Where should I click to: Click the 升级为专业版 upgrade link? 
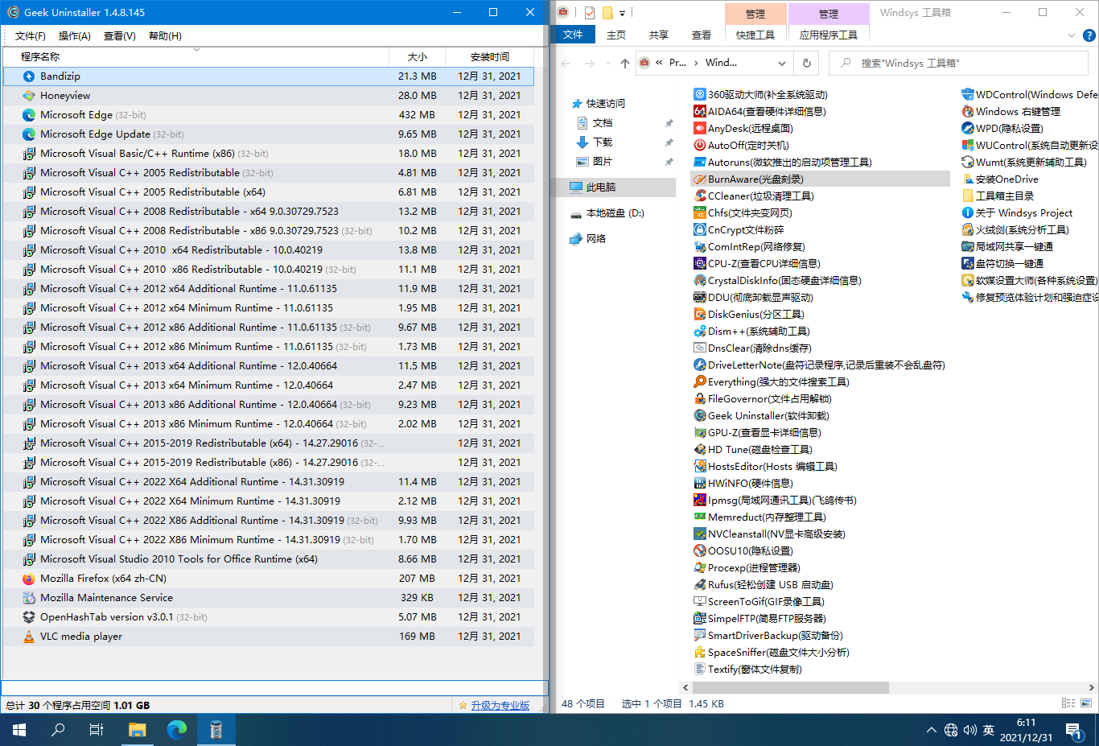click(500, 706)
